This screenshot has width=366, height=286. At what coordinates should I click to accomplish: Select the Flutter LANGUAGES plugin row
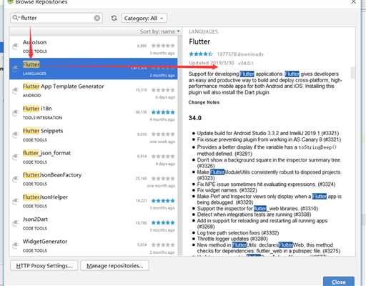pos(94,69)
